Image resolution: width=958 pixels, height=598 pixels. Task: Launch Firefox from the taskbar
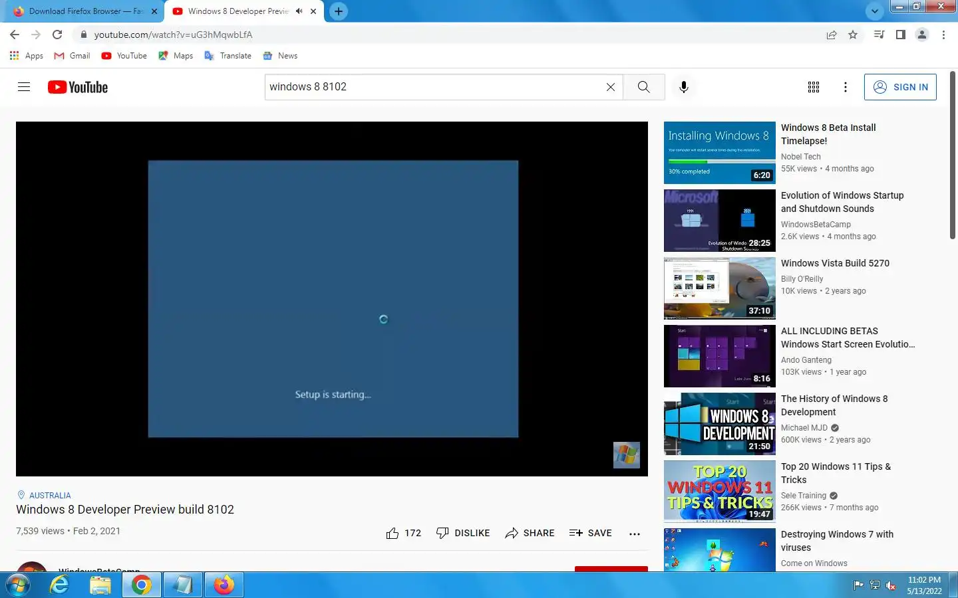[x=224, y=585]
